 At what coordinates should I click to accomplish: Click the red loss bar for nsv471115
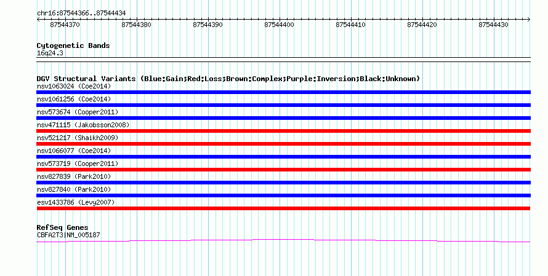pyautogui.click(x=283, y=131)
